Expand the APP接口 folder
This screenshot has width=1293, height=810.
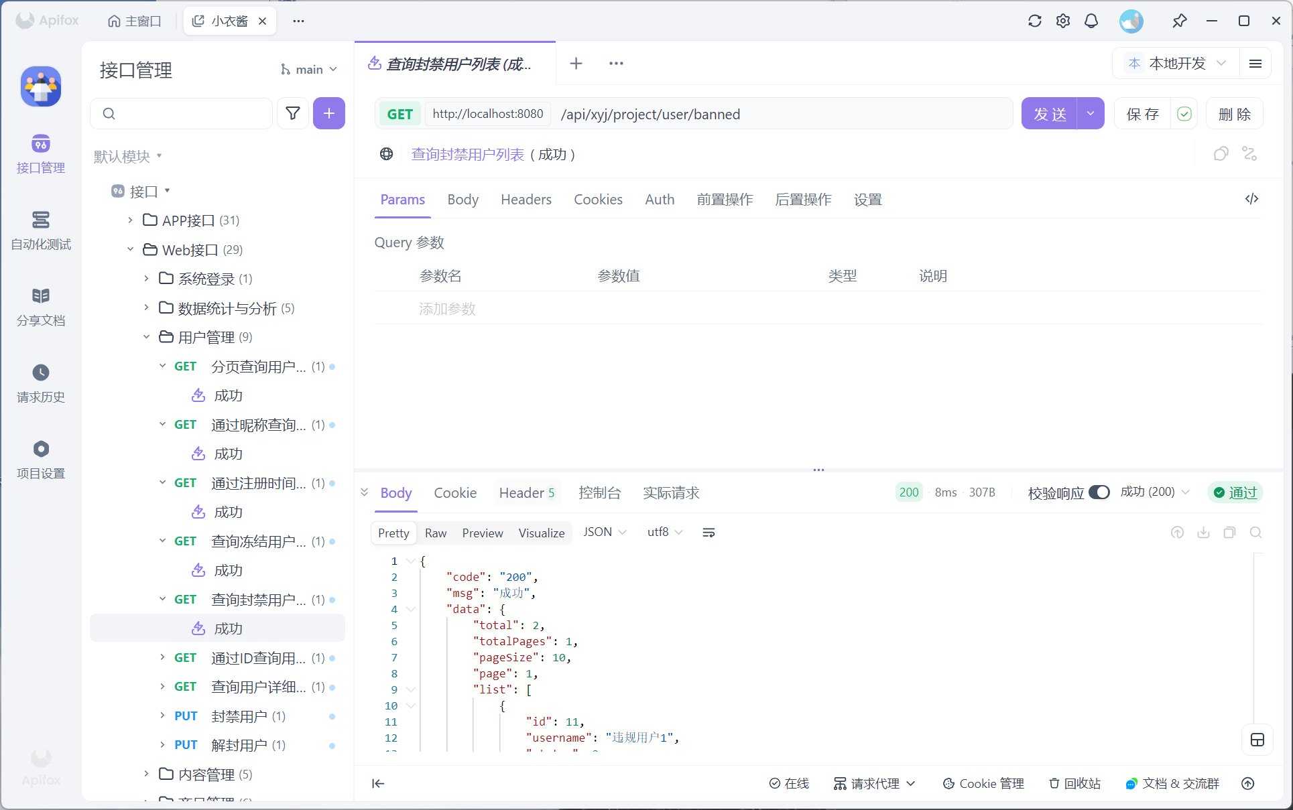pyautogui.click(x=131, y=220)
